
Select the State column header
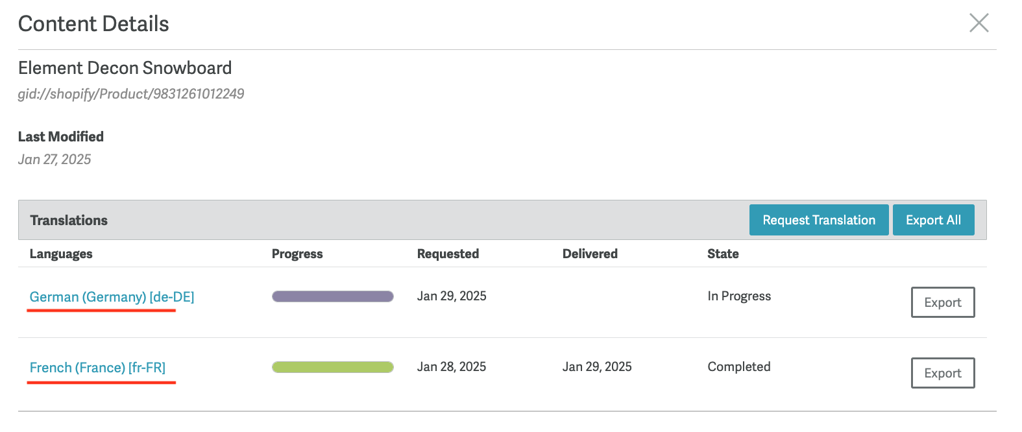click(x=723, y=254)
